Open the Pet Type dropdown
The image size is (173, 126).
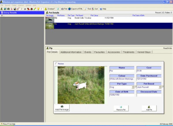(133, 87)
